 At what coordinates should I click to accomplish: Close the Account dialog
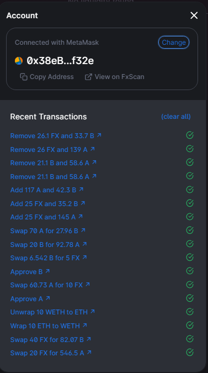pyautogui.click(x=194, y=15)
